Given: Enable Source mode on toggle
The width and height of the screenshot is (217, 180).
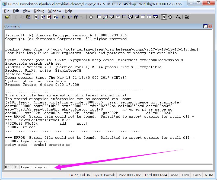Looking at the screenshot, I should (x=164, y=17).
